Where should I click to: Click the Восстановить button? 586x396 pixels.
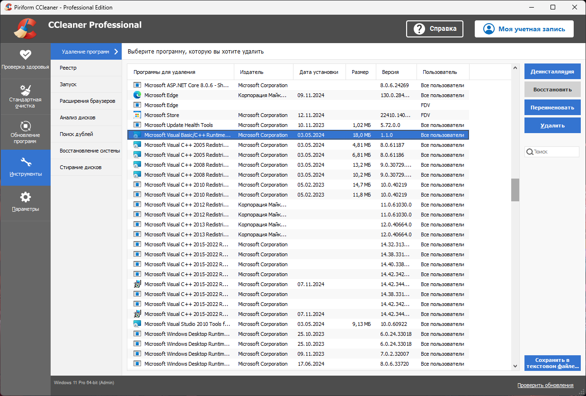pos(552,90)
